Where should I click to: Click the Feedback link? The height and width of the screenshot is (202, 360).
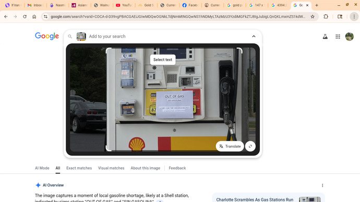point(177,168)
